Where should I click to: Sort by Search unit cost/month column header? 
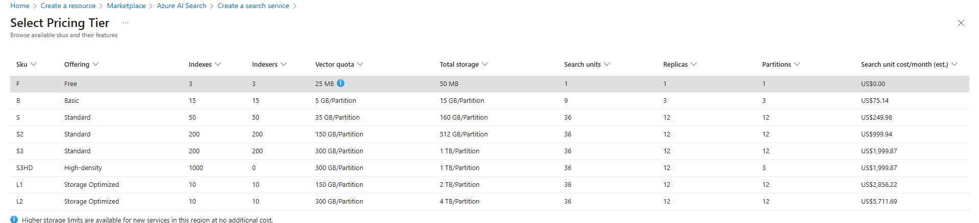909,64
